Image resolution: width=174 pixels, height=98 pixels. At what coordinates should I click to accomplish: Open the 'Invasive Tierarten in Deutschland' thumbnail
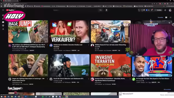click(x=111, y=65)
